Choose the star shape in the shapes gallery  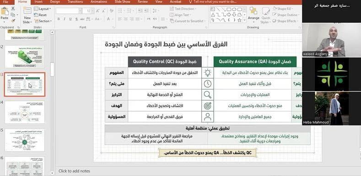pos(240,20)
